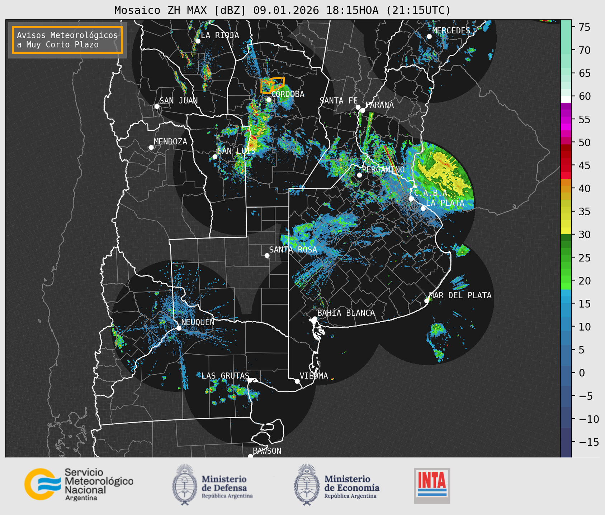Click the 60 dBZ white color band

(x=566, y=99)
